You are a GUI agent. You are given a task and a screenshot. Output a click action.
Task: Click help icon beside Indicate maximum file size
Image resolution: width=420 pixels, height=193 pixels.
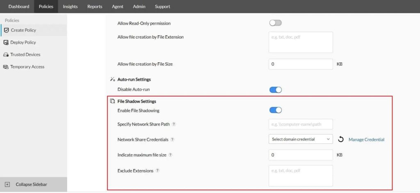click(170, 155)
